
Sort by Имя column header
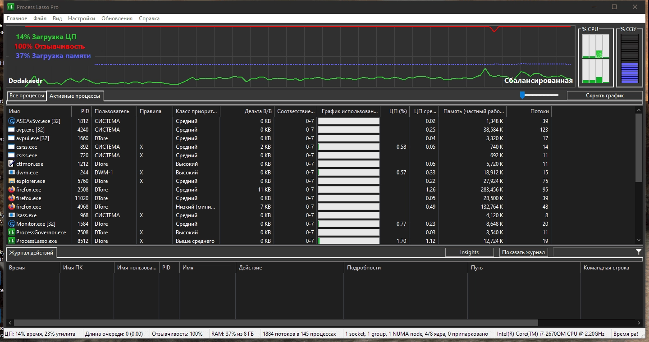[x=39, y=111]
